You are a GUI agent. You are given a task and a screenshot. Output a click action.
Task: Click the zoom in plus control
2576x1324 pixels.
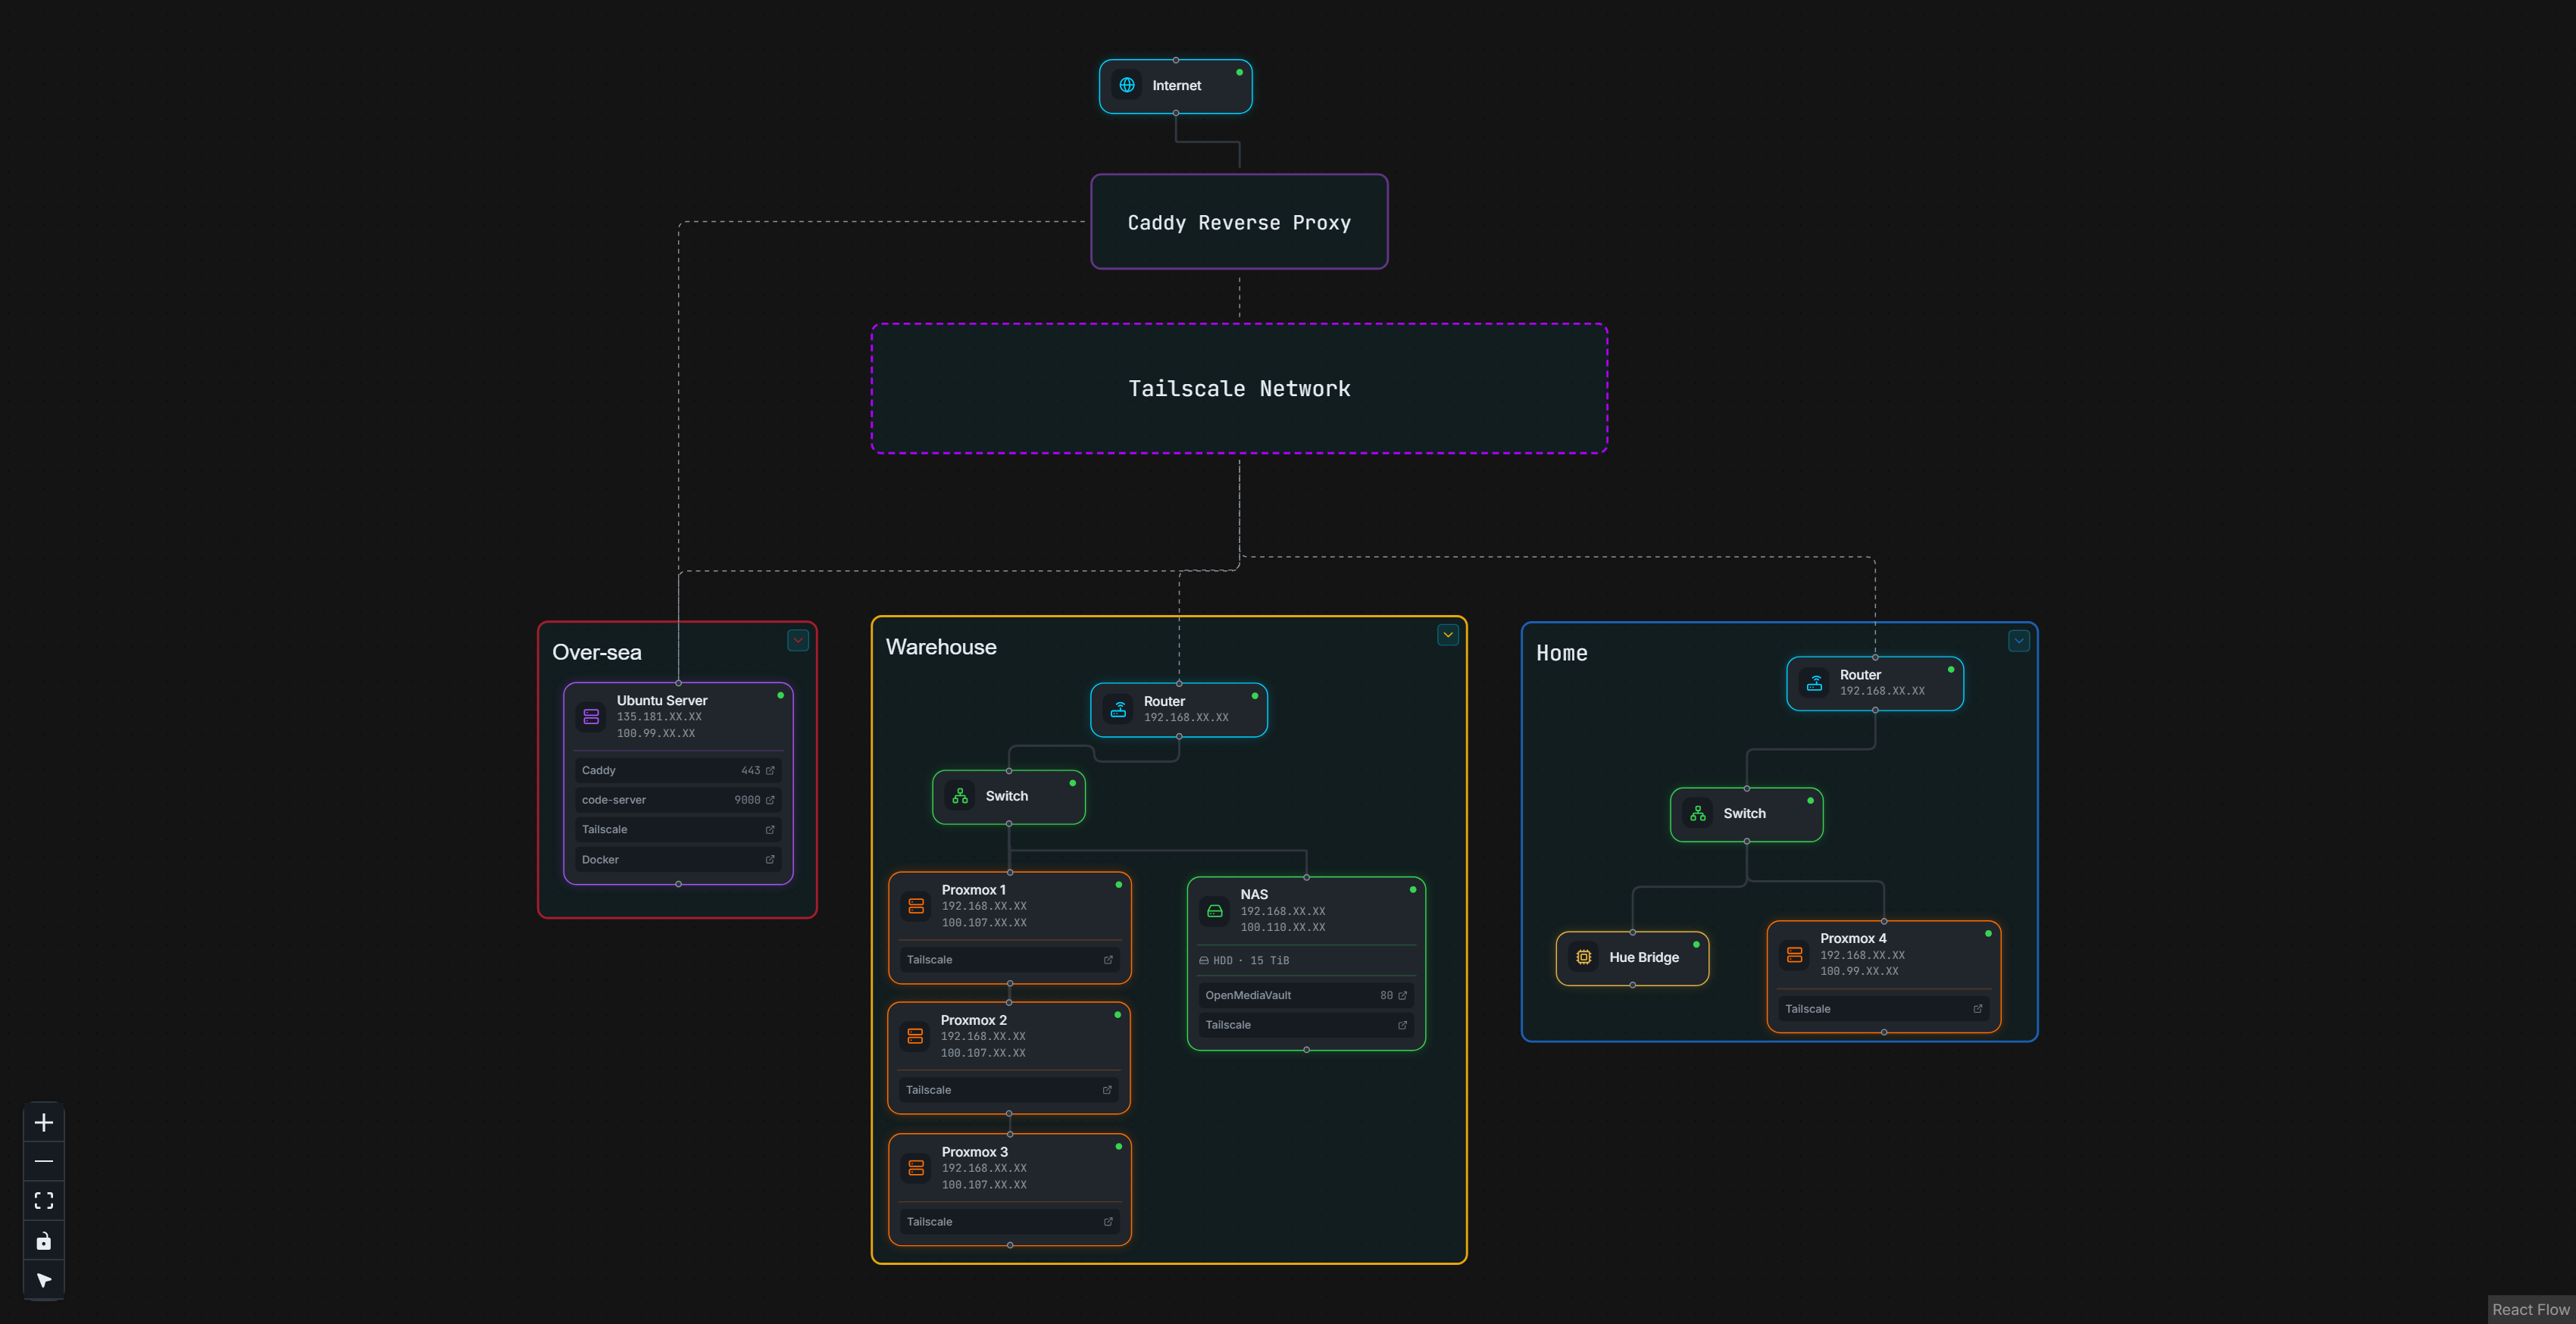pyautogui.click(x=44, y=1122)
